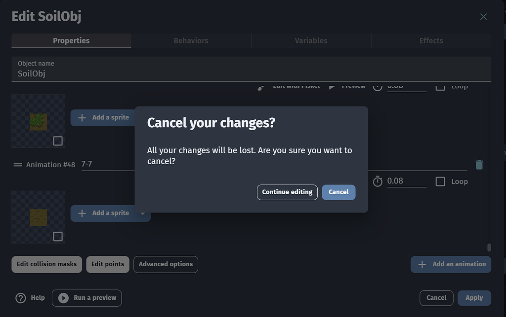Open Edit collision masks
This screenshot has width=506, height=317.
click(46, 264)
